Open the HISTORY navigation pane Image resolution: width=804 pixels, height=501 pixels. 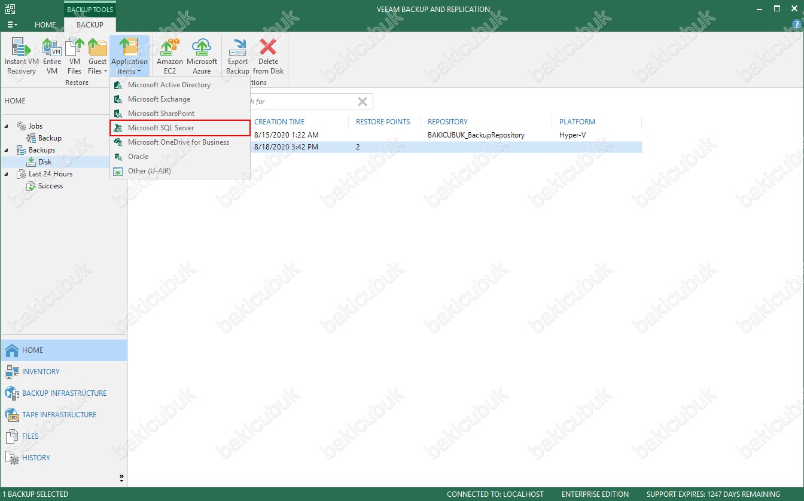tap(63, 458)
